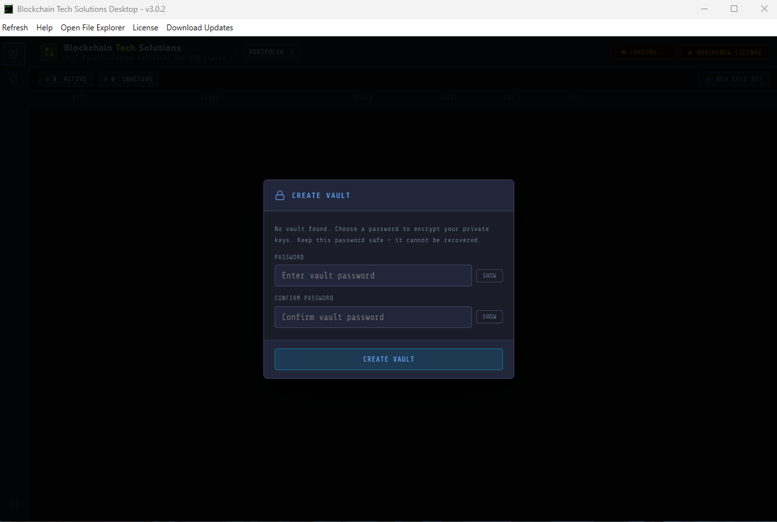Screen dimensions: 777x522
Task: Close the Blockchain Tech Solutions Desktop window
Action: (764, 9)
